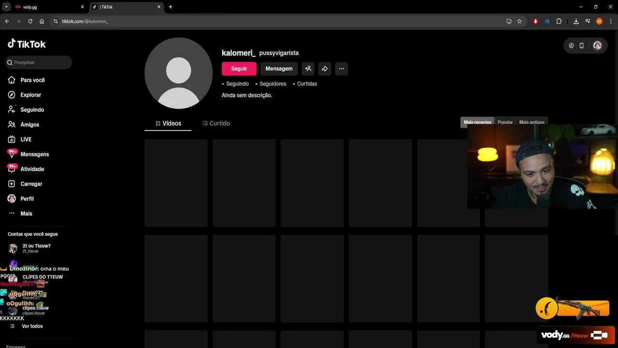Click the blue sound waves extension icon
618x348 pixels.
point(547,21)
